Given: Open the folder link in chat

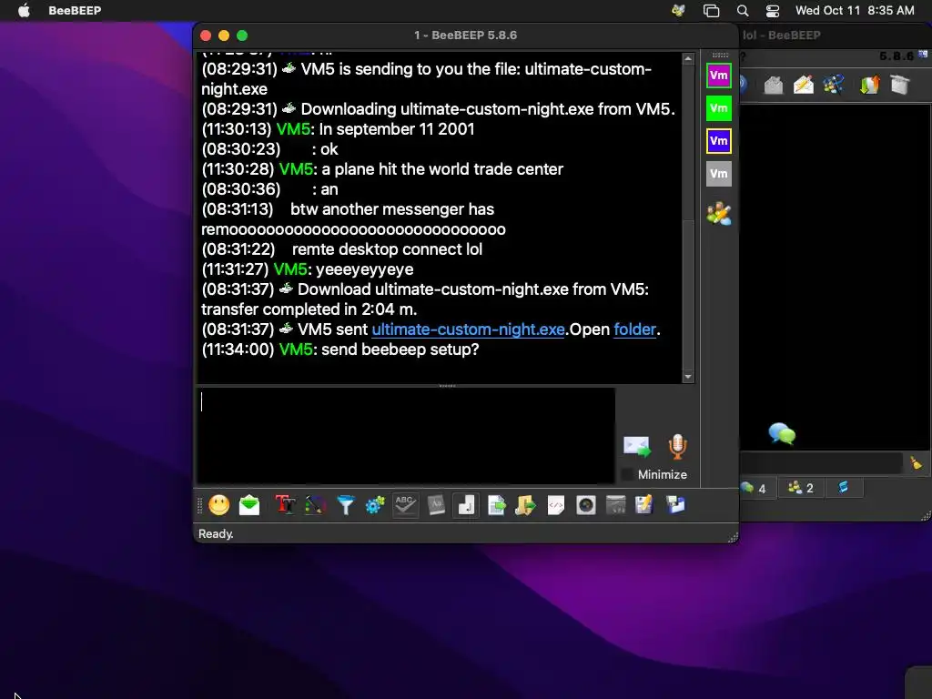Looking at the screenshot, I should tap(634, 329).
